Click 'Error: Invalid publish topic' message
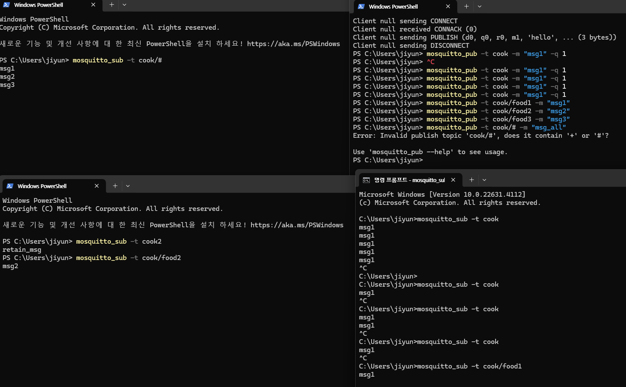Image resolution: width=626 pixels, height=387 pixels. [x=481, y=136]
